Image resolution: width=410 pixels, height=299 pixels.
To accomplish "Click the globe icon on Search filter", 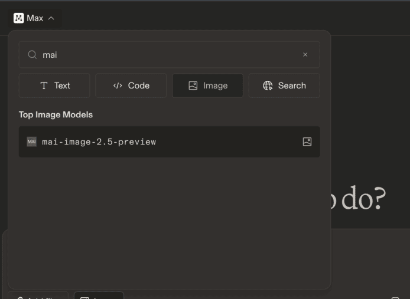I will point(268,86).
